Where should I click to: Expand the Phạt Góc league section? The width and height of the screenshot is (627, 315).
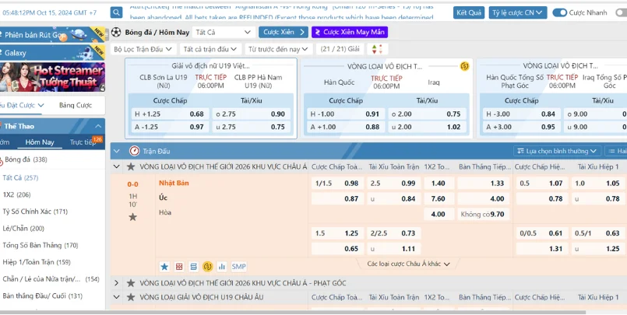click(x=118, y=283)
